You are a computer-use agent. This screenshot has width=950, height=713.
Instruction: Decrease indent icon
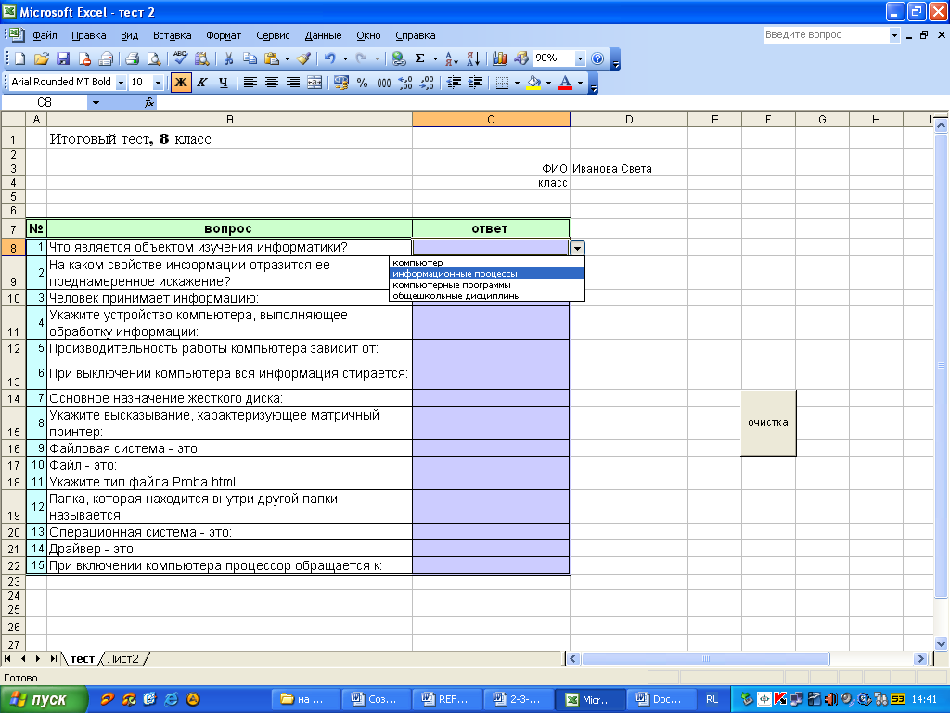[x=454, y=83]
